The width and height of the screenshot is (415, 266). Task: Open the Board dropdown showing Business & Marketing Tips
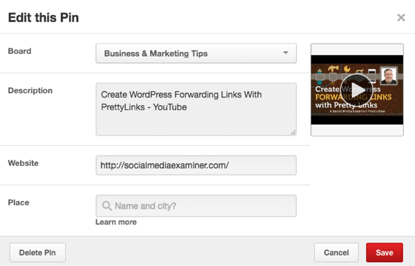196,53
